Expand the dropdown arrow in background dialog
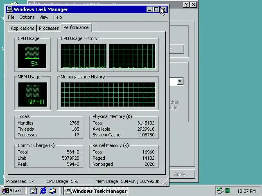 [180, 82]
